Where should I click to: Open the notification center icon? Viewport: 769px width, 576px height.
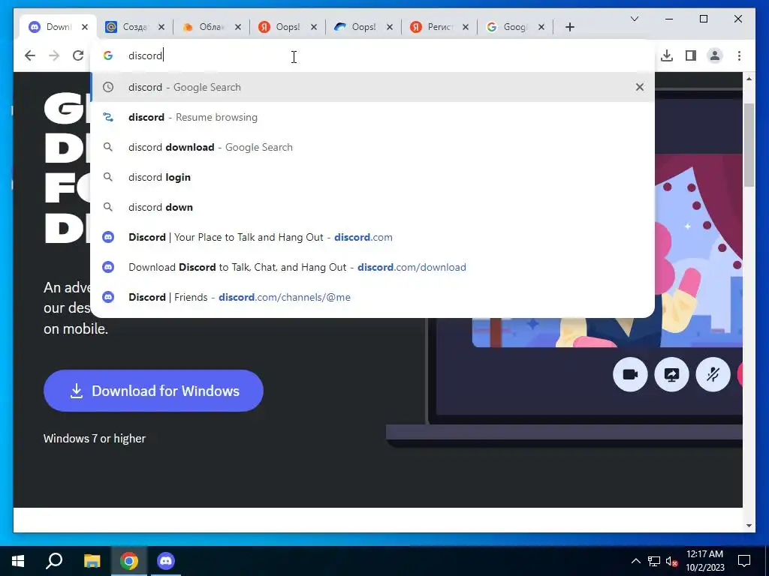(744, 561)
